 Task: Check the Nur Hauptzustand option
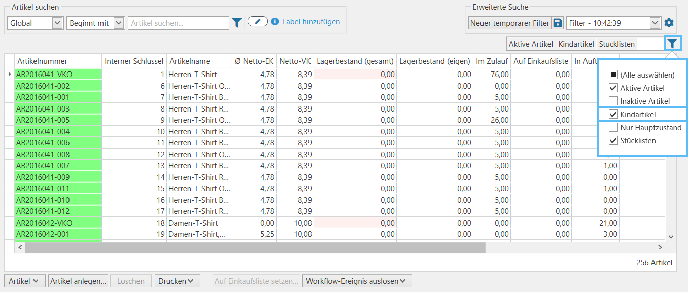coord(613,128)
